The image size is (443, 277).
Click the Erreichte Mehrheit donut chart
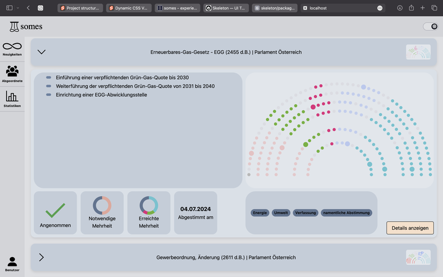[x=149, y=206]
